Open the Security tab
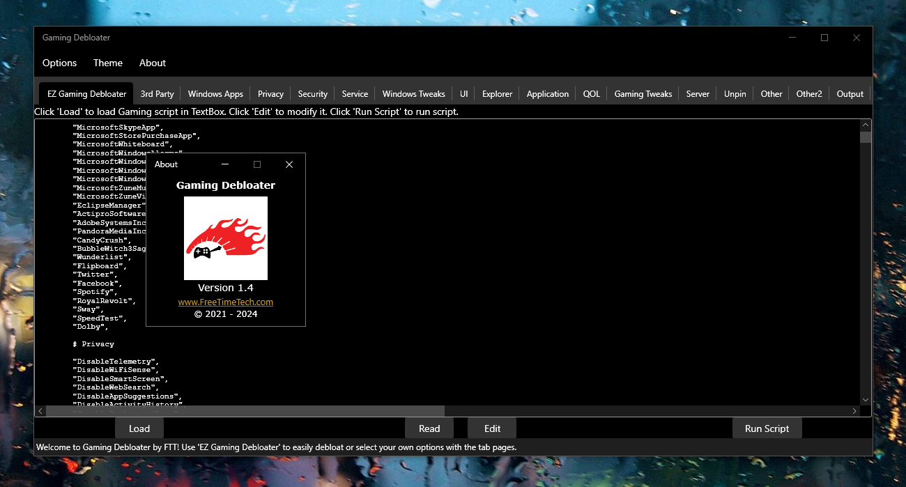Viewport: 906px width, 487px height. 313,93
